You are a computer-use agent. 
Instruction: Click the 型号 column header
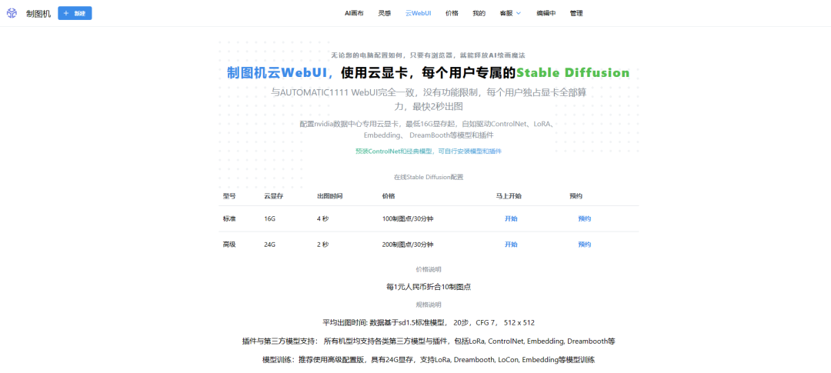coord(229,196)
